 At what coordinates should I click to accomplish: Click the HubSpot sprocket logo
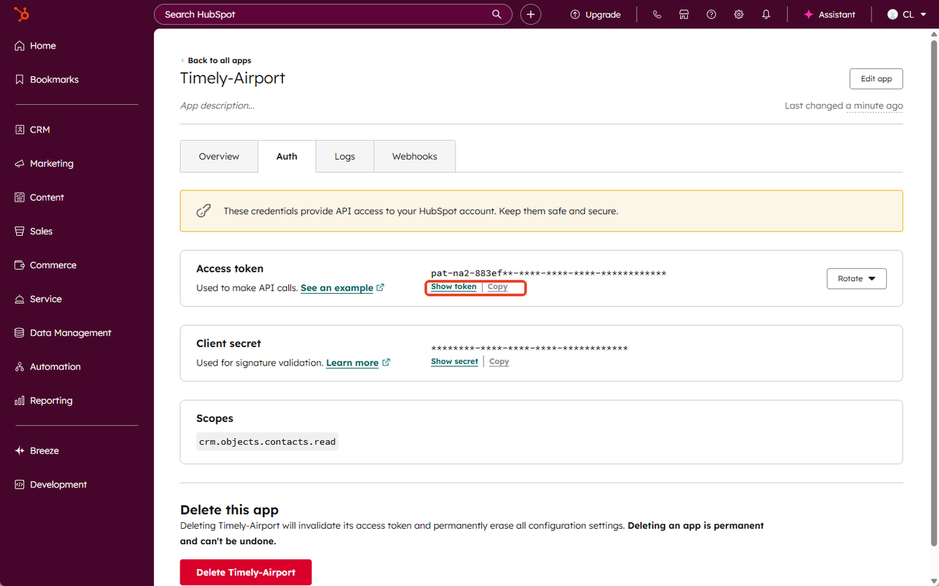pyautogui.click(x=22, y=14)
